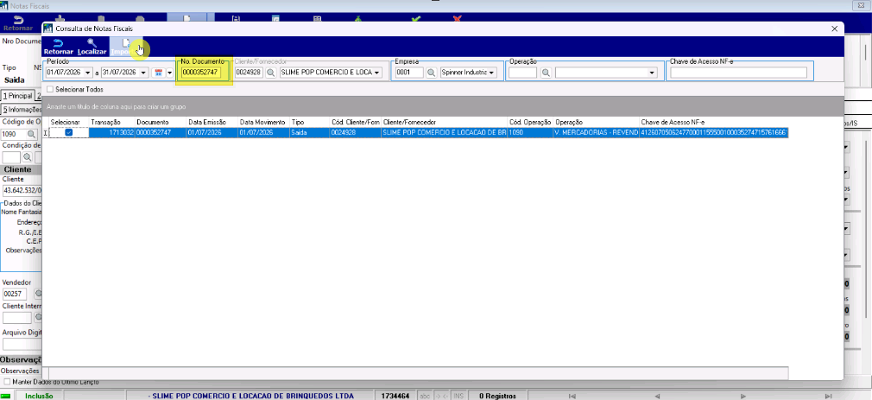Click red X icon in Notas Fiscais toolbar
Image resolution: width=872 pixels, height=400 pixels.
(x=457, y=20)
